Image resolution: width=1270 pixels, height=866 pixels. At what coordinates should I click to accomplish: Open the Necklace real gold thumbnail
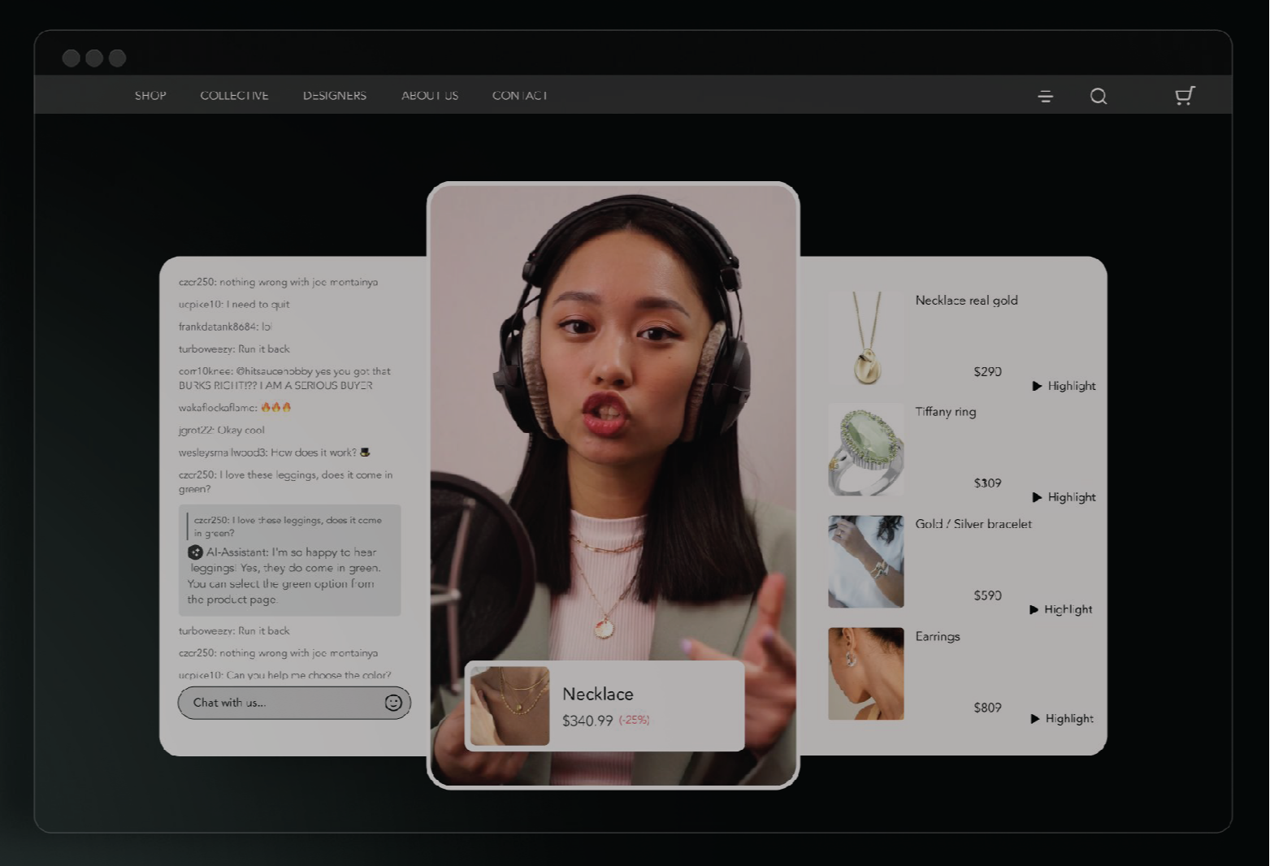865,337
